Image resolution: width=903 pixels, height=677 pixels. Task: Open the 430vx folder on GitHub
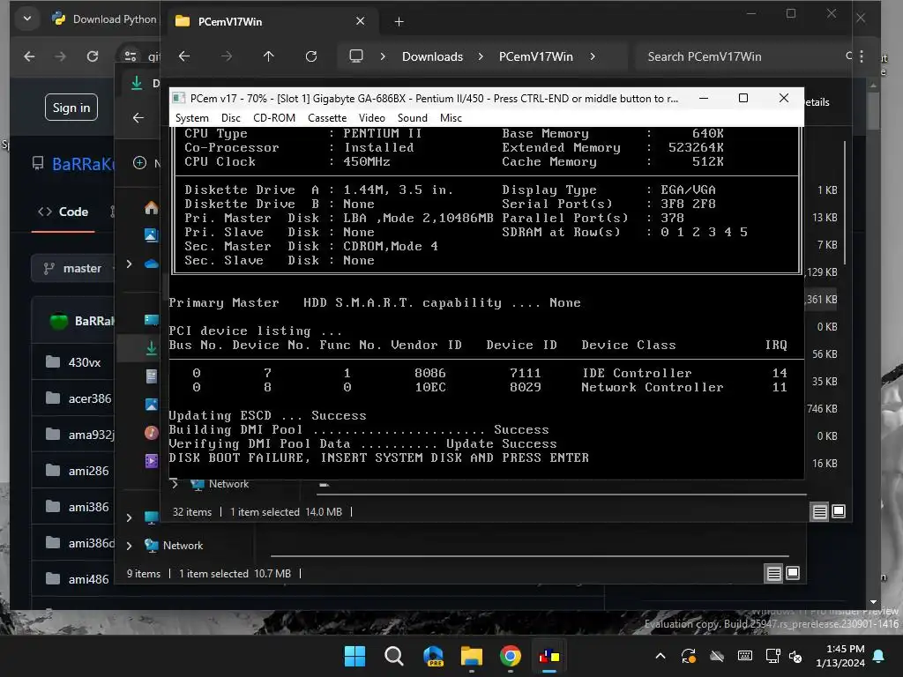[x=85, y=362]
